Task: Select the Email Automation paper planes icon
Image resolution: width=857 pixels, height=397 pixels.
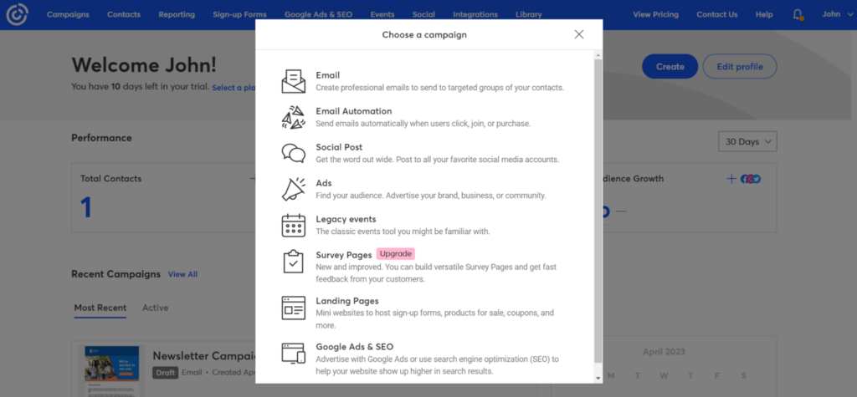Action: (294, 118)
